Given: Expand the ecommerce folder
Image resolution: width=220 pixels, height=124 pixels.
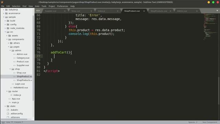Looking at the screenshot, I should (3, 13).
